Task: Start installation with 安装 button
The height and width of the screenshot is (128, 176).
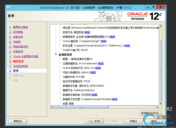Action: tap(133, 121)
